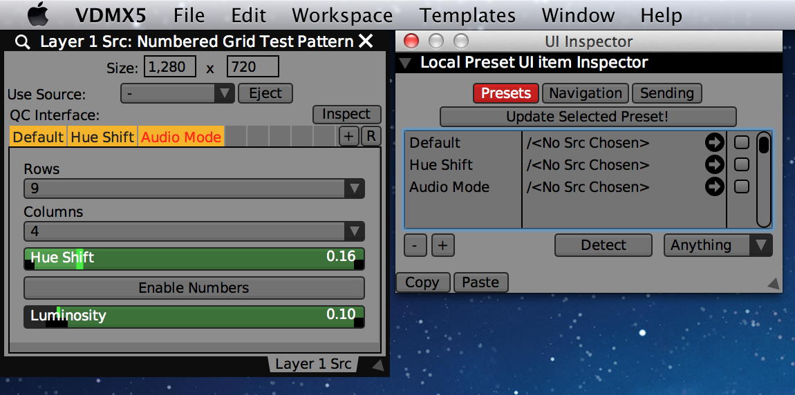Screen dimensions: 795x395
Task: Click the Inspect button
Action: point(347,115)
